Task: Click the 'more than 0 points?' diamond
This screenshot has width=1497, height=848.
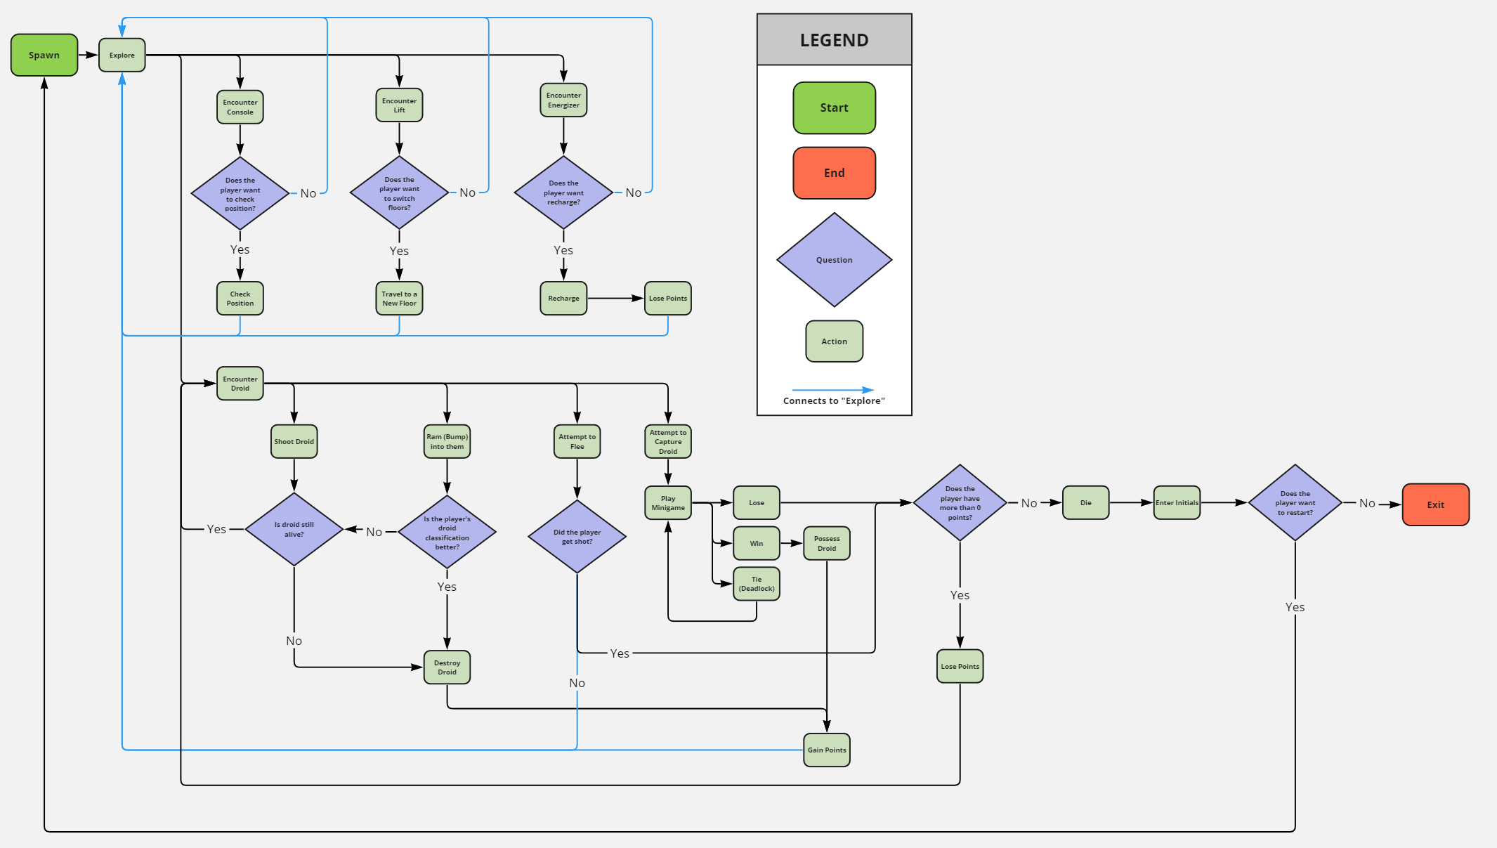Action: [x=960, y=503]
